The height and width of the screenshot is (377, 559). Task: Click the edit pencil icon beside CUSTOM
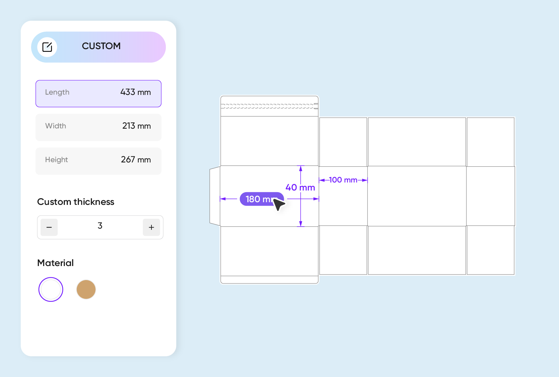[x=47, y=47]
